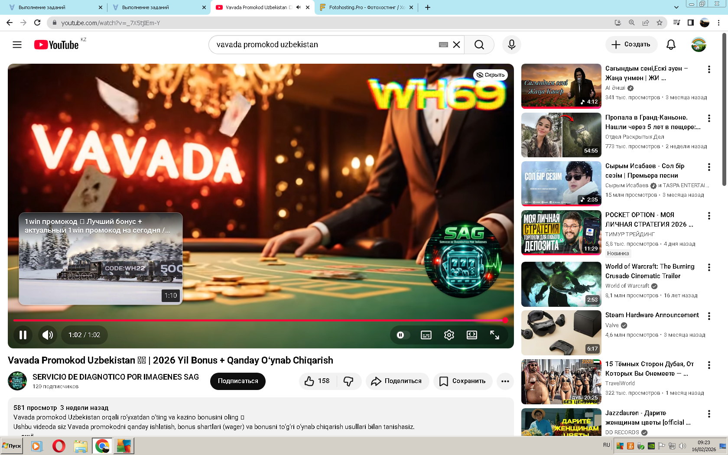Open the account avatar menu

(x=699, y=45)
